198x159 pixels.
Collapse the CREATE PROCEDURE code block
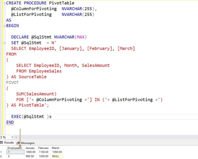click(5, 3)
